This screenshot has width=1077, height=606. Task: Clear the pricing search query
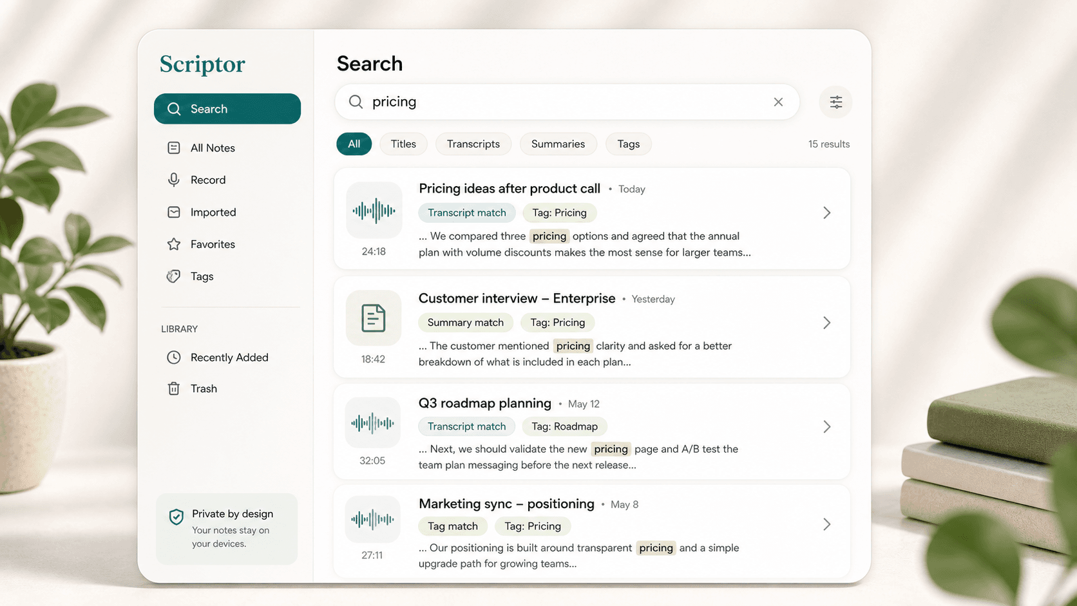pos(778,102)
